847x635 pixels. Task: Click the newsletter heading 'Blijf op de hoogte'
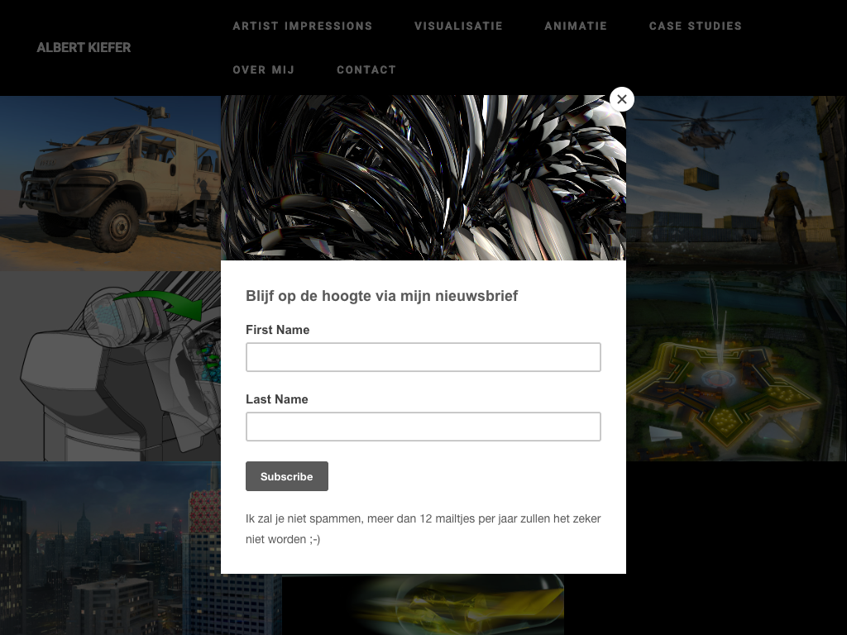[x=381, y=296]
